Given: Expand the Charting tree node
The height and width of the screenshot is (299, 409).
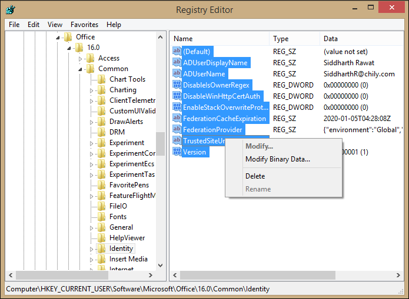Looking at the screenshot, I should click(92, 90).
